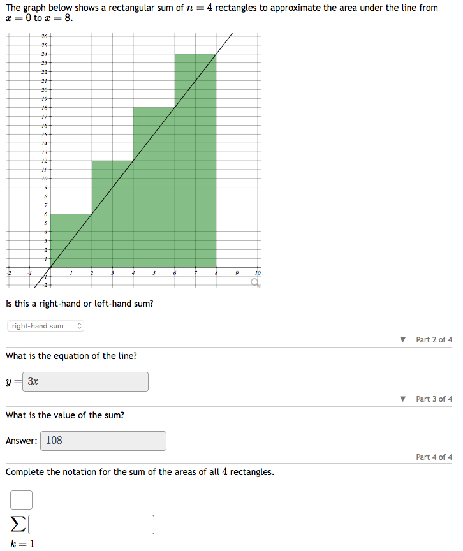
Task: Select the Answer field showing 108
Action: 103,441
